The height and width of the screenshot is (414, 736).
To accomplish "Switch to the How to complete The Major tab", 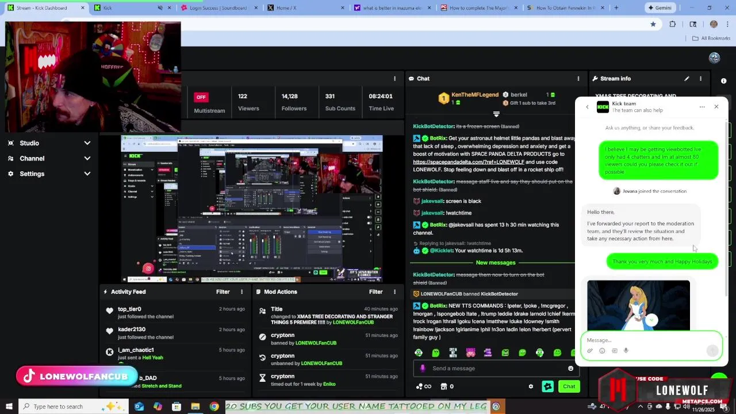I will [477, 8].
